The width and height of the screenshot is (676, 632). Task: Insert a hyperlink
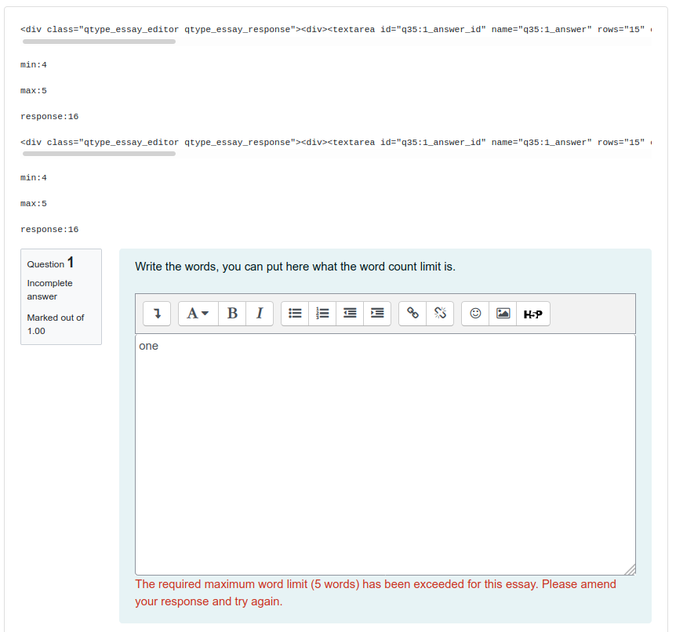[x=413, y=314]
